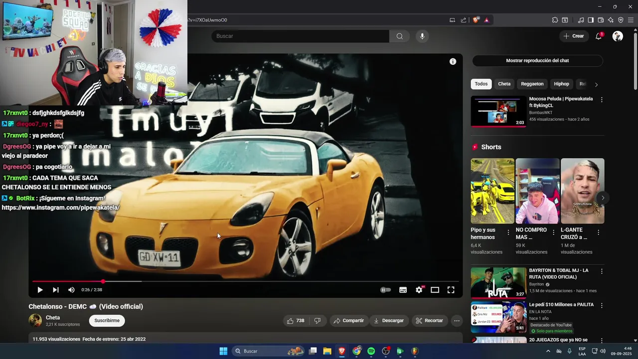Click the voice search microphone icon
This screenshot has width=638, height=359.
click(422, 36)
